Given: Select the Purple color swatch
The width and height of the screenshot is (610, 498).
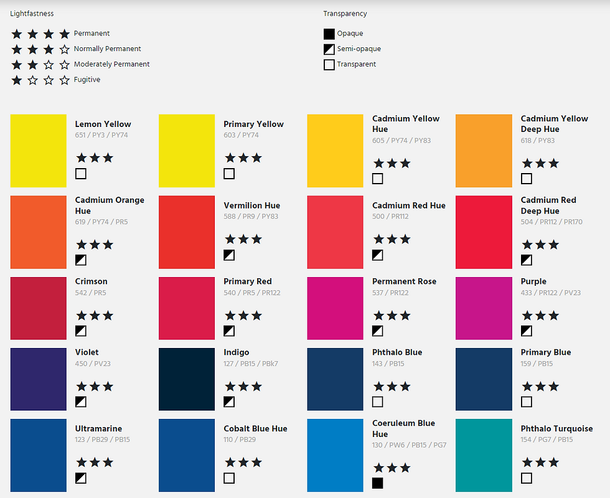Looking at the screenshot, I should (x=484, y=308).
